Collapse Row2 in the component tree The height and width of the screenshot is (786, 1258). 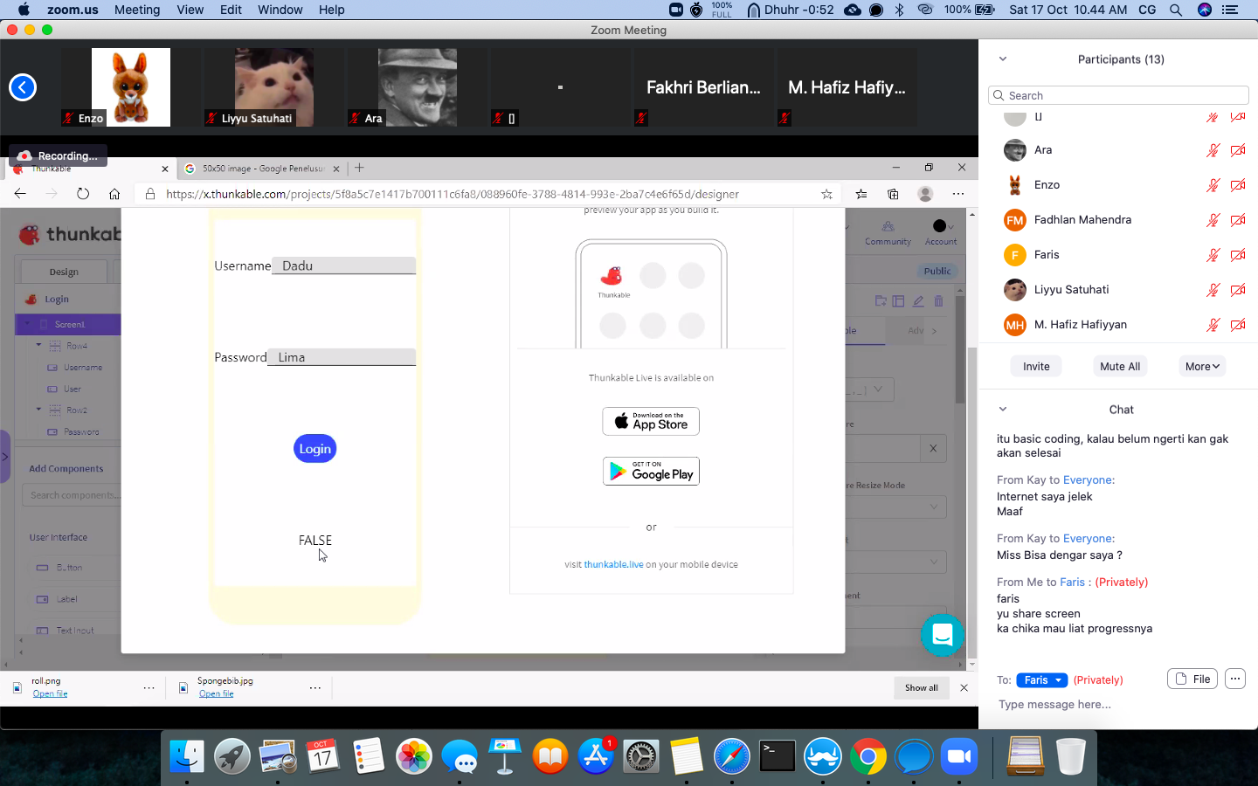pyautogui.click(x=38, y=410)
